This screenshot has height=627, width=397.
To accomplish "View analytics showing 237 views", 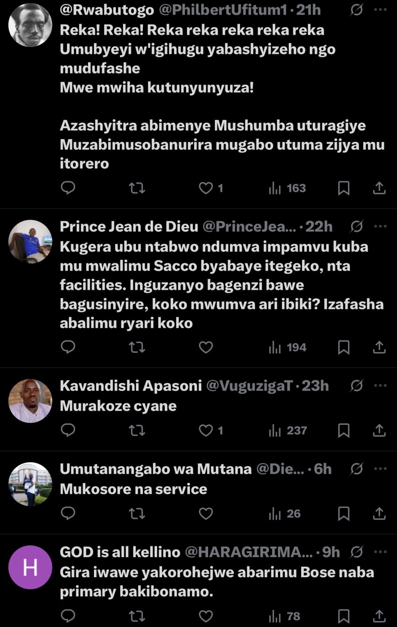I will [x=287, y=430].
